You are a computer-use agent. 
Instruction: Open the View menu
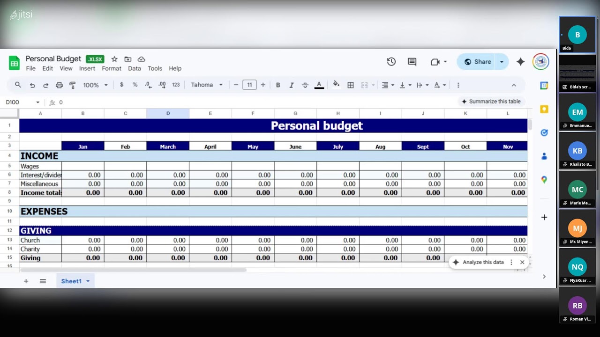click(x=66, y=68)
